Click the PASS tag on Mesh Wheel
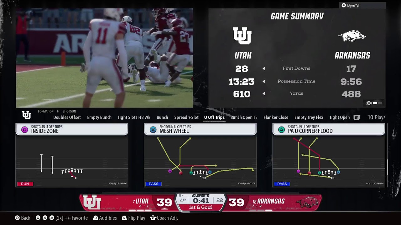Viewport: 401px width, 225px height. pyautogui.click(x=154, y=184)
